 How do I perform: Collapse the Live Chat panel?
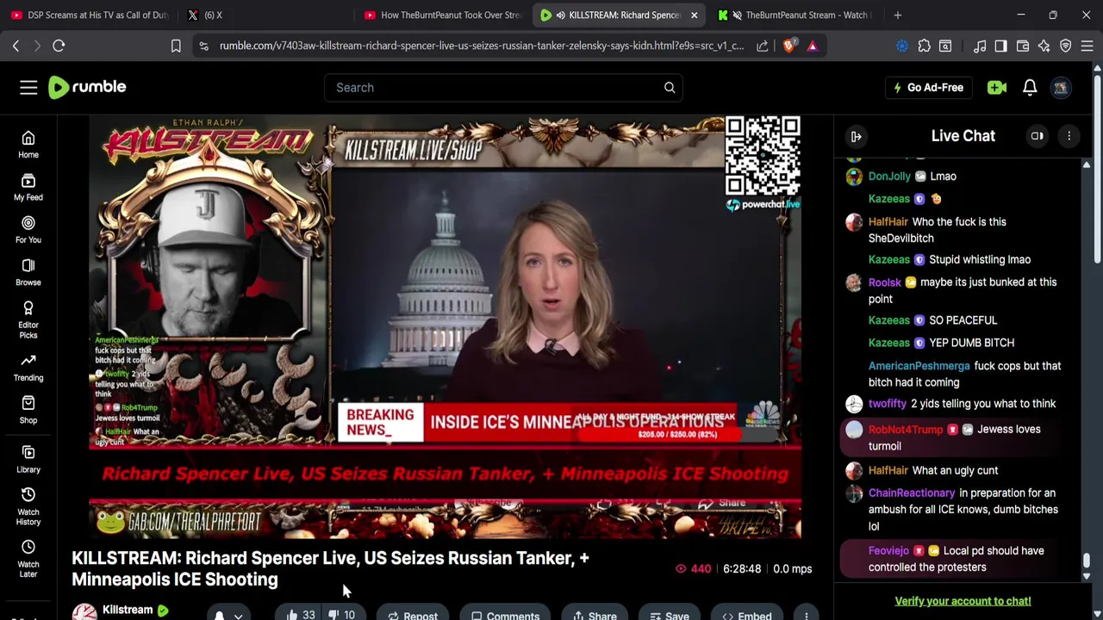click(857, 136)
